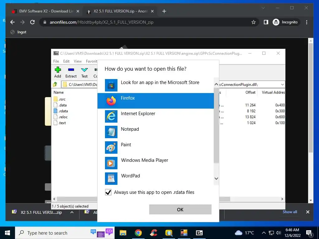Open the View menu in 7-Zip

pos(78,61)
